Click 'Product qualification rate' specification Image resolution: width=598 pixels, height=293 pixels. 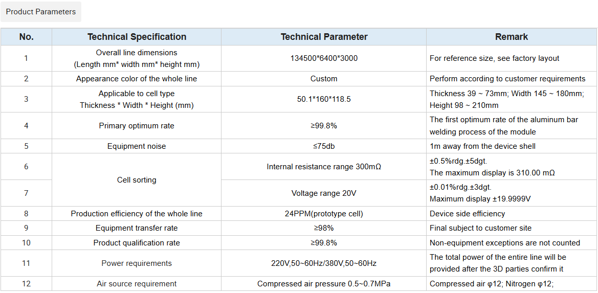pyautogui.click(x=137, y=243)
